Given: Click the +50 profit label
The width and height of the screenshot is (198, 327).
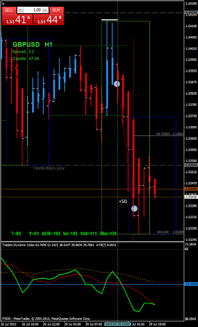Looking at the screenshot, I should [x=123, y=201].
